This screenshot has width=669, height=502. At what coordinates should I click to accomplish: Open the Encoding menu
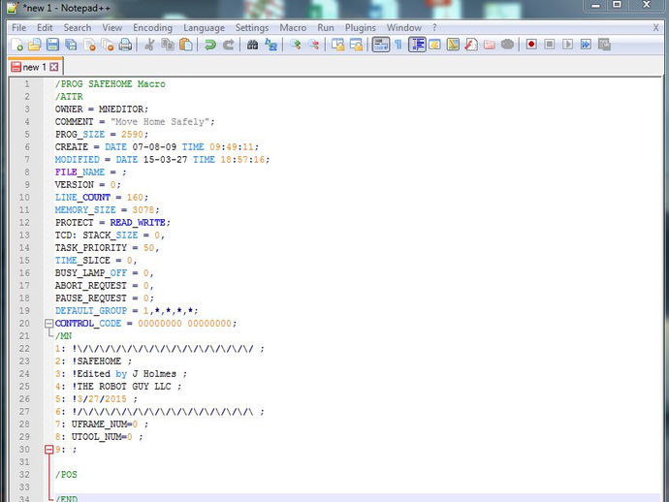coord(152,28)
